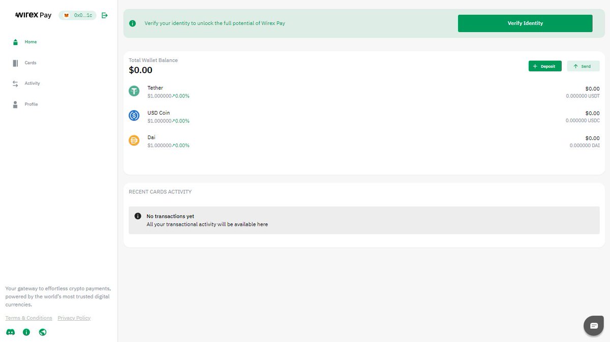Click the Home lock icon in sidebar
The height and width of the screenshot is (342, 610).
[x=15, y=42]
